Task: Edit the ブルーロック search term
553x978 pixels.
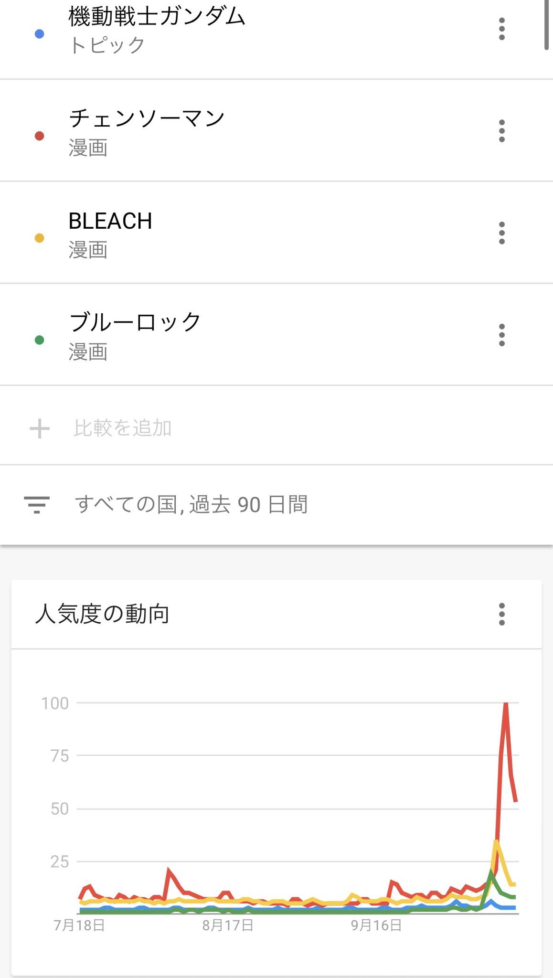Action: click(x=135, y=322)
